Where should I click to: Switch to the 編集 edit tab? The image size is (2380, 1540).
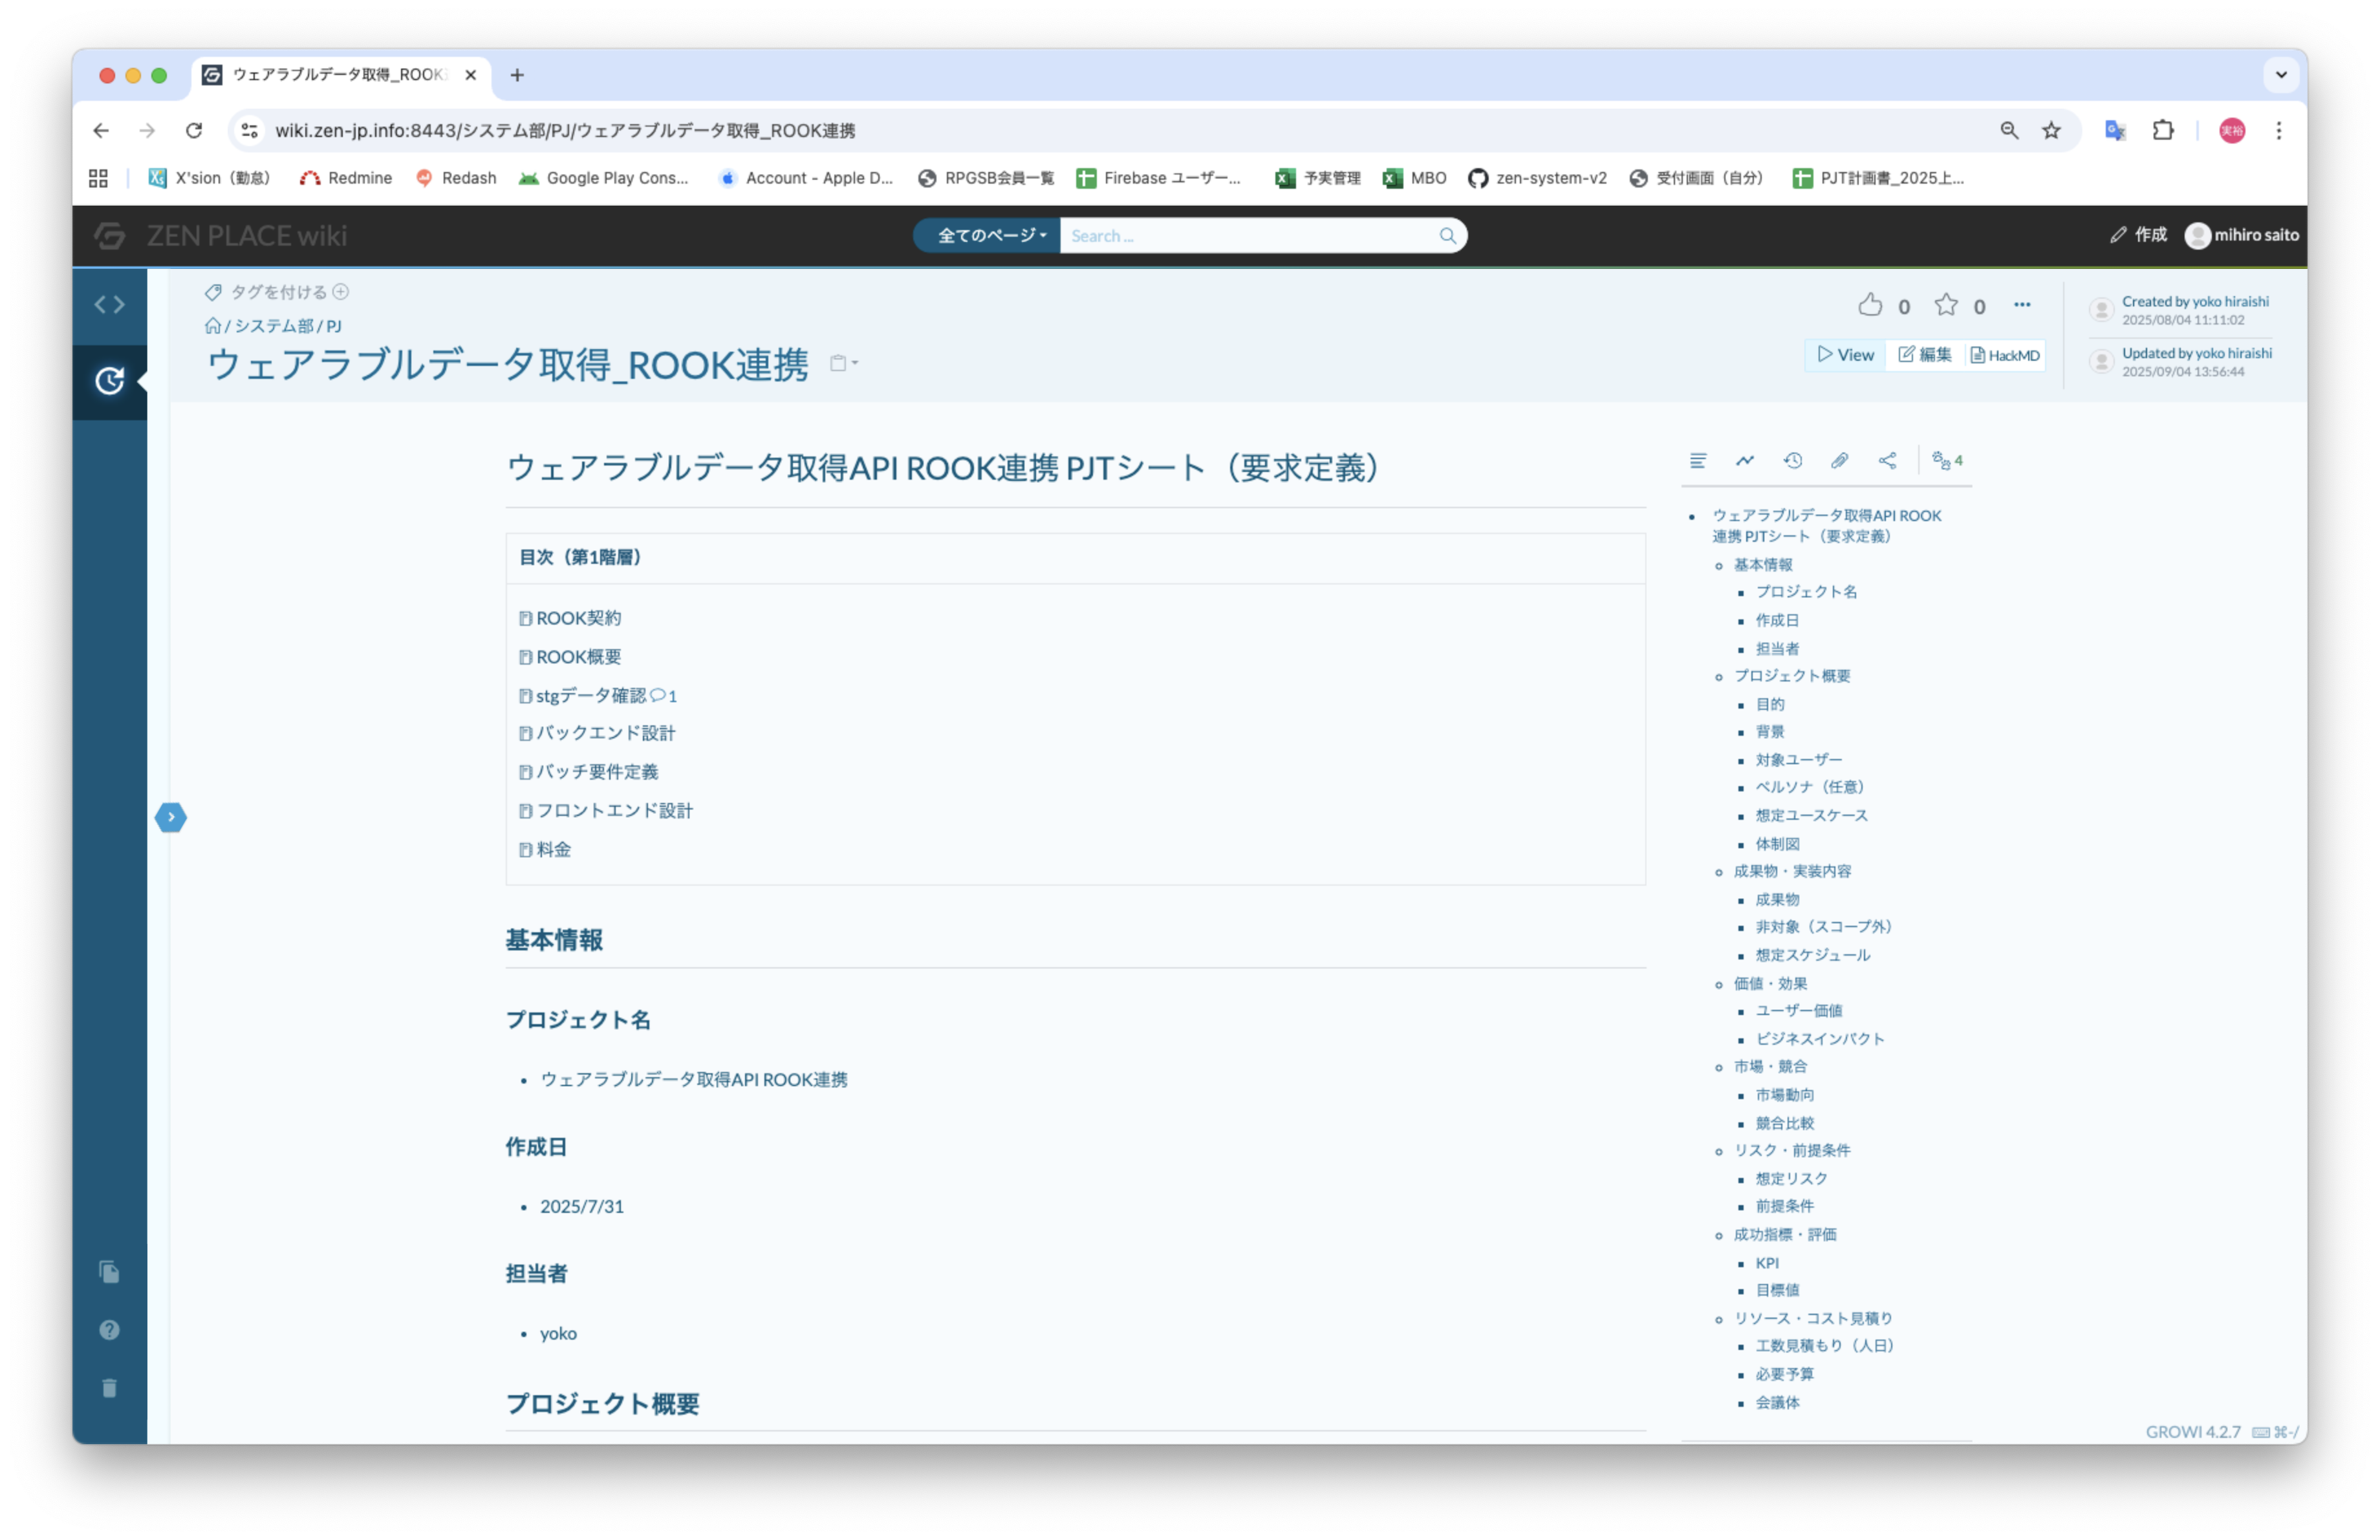tap(1924, 356)
